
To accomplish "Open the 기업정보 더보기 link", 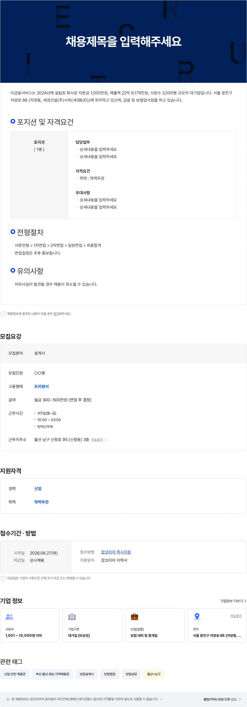I will 233,601.
